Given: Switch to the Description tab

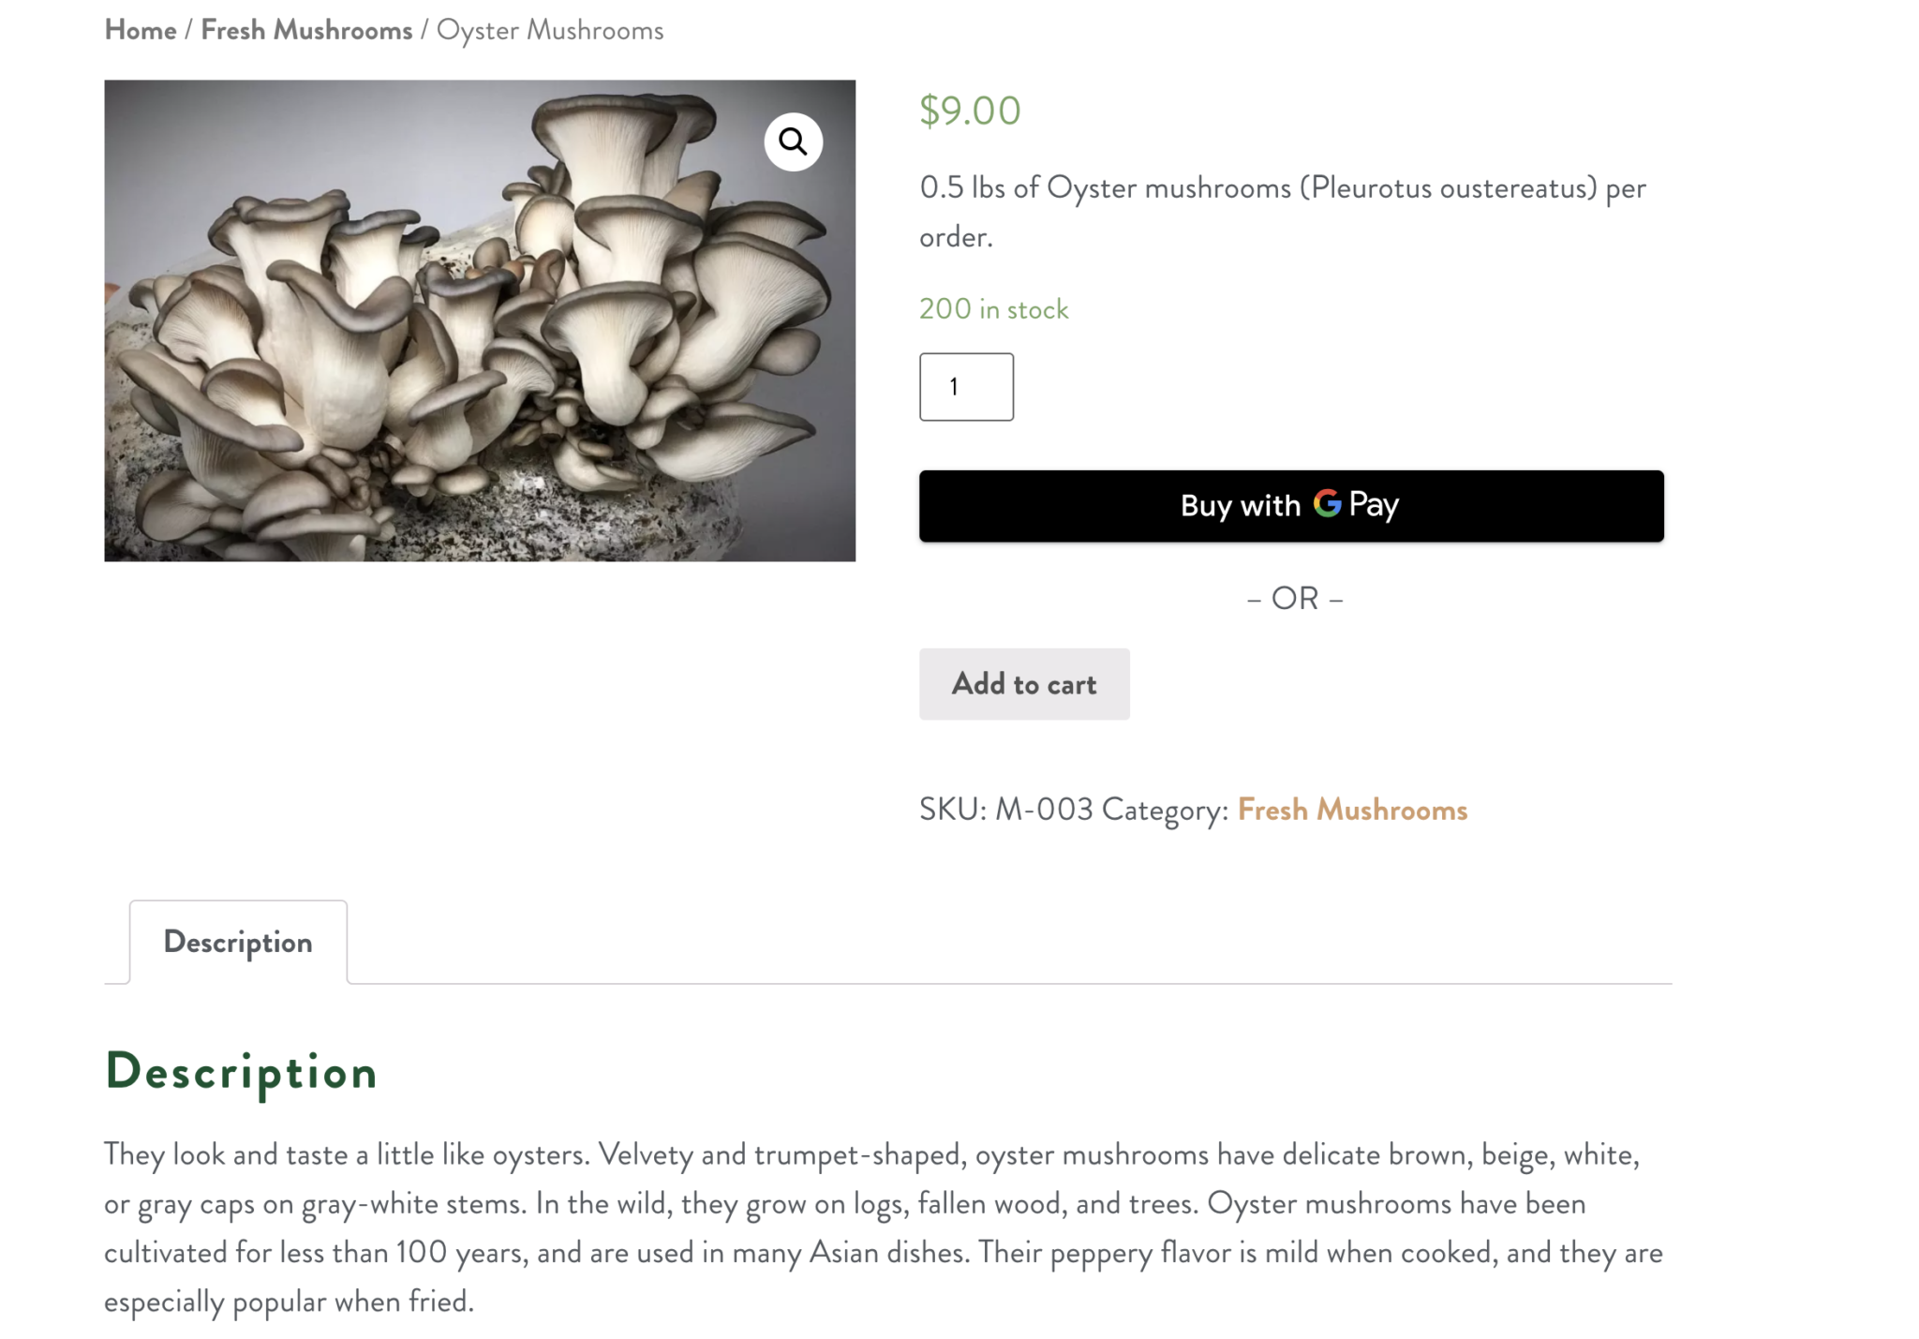Looking at the screenshot, I should tap(238, 942).
